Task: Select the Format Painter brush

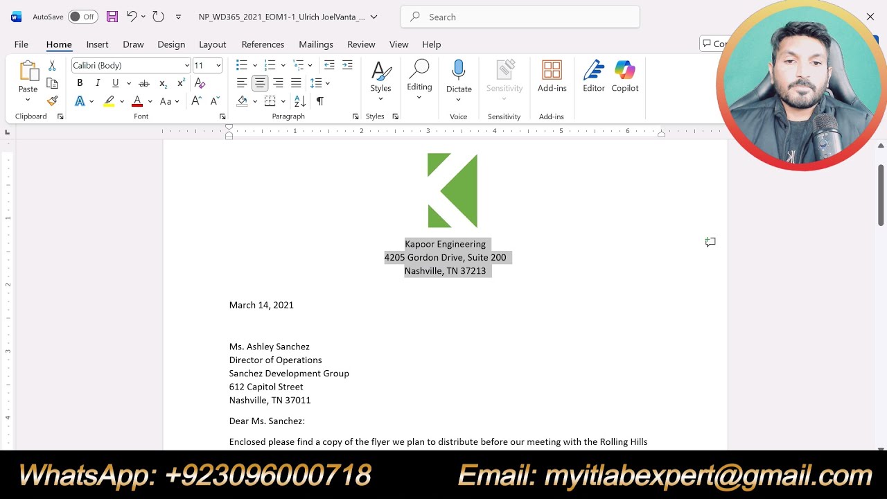Action: tap(52, 101)
